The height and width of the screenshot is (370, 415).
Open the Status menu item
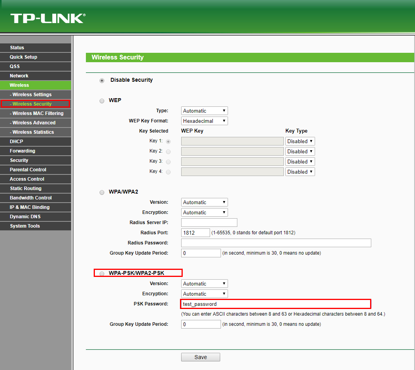pyautogui.click(x=17, y=48)
